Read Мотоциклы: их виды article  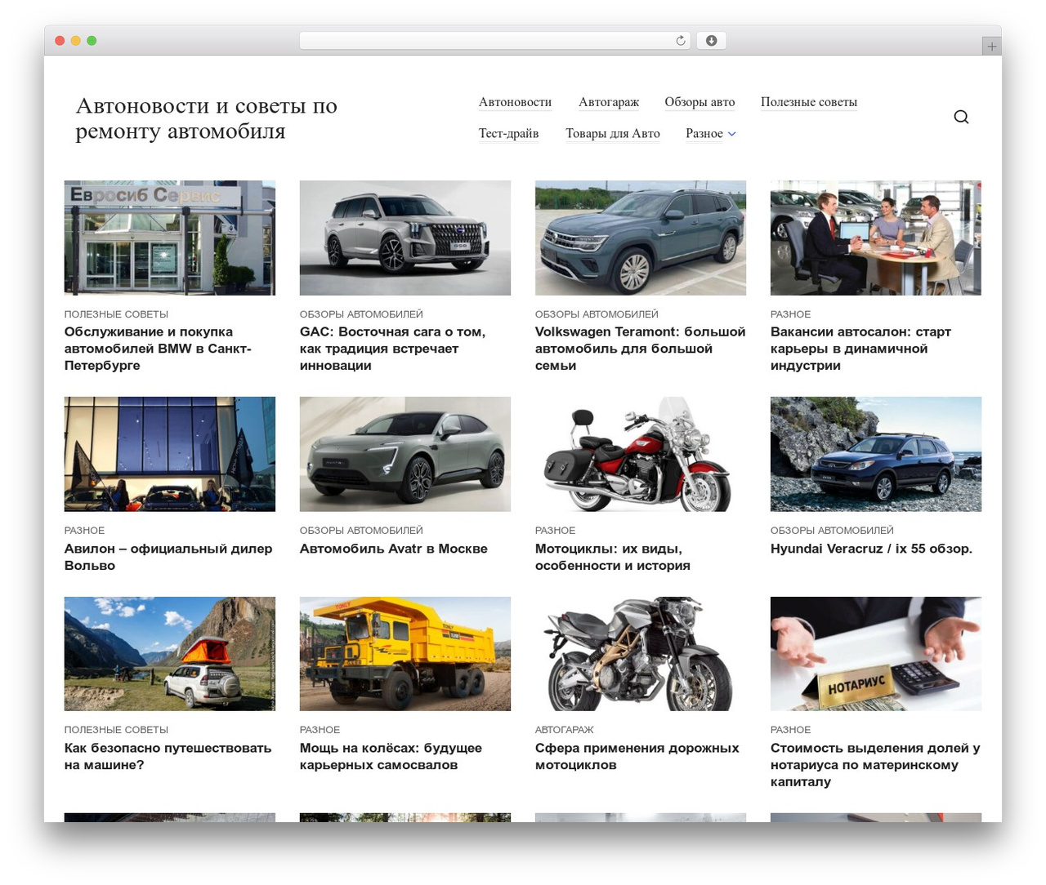click(x=613, y=557)
